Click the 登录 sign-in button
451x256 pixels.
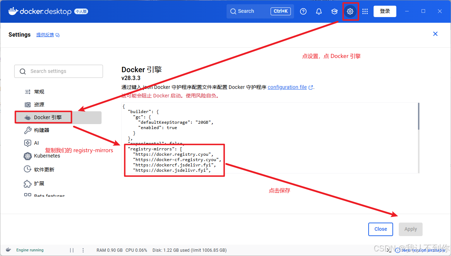pos(385,11)
